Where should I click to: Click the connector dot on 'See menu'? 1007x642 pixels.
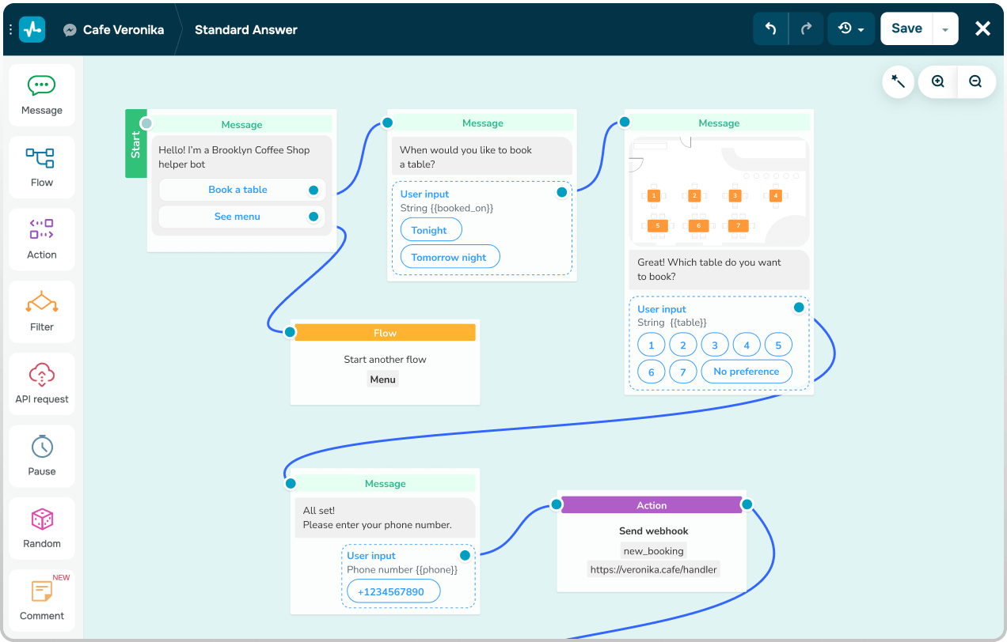click(313, 217)
